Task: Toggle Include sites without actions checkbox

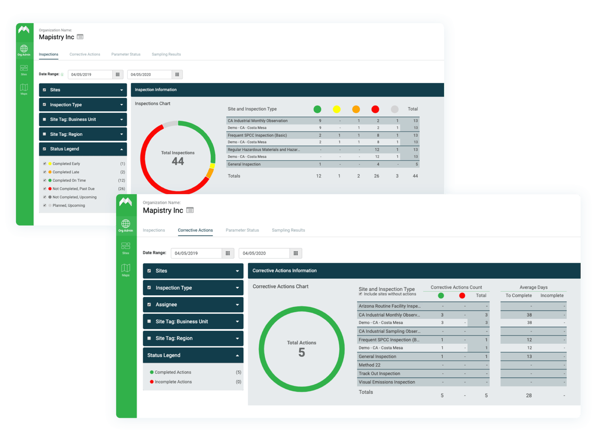Action: click(361, 294)
